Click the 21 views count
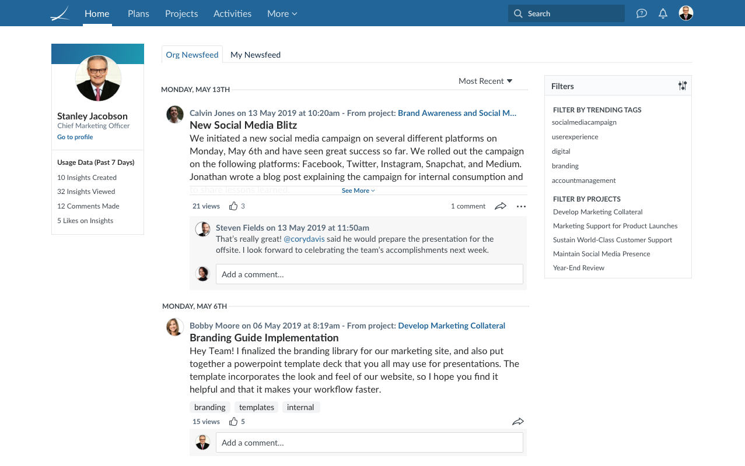 pos(206,206)
